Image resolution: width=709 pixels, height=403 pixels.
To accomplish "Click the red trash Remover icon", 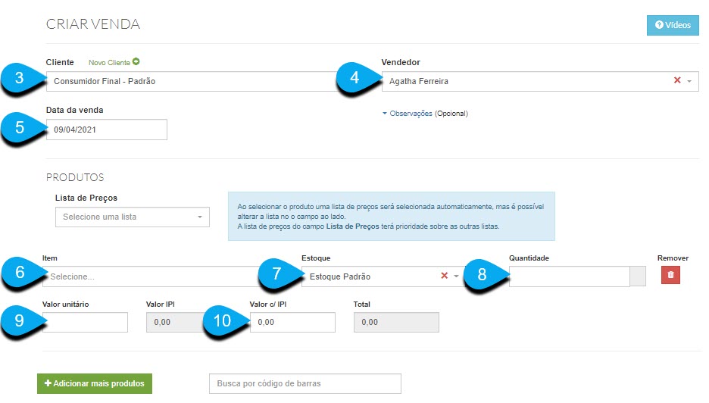I will 670,275.
